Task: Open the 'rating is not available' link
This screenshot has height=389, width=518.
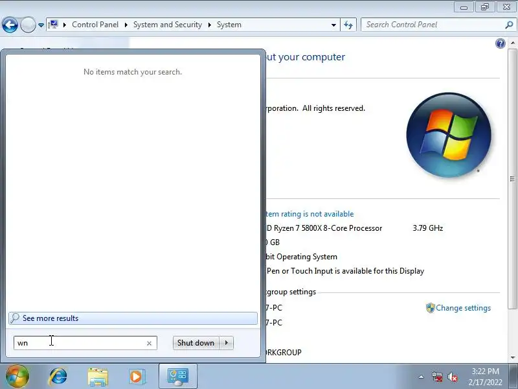Action: [x=310, y=214]
